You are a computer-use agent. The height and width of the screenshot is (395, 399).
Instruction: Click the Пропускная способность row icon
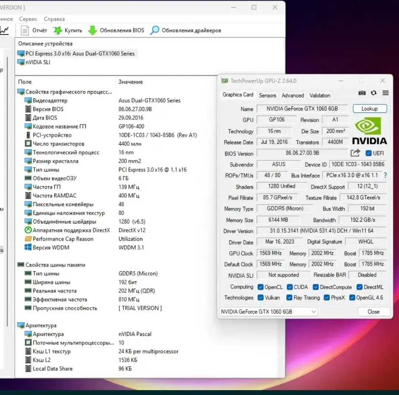pyautogui.click(x=28, y=308)
